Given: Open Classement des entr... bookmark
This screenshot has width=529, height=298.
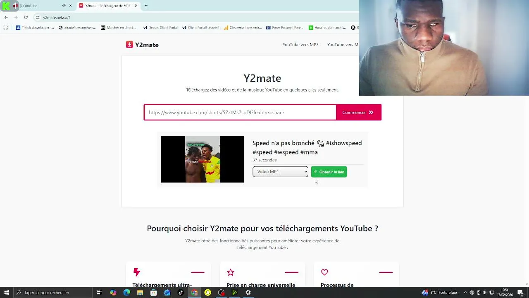Looking at the screenshot, I should point(243,28).
